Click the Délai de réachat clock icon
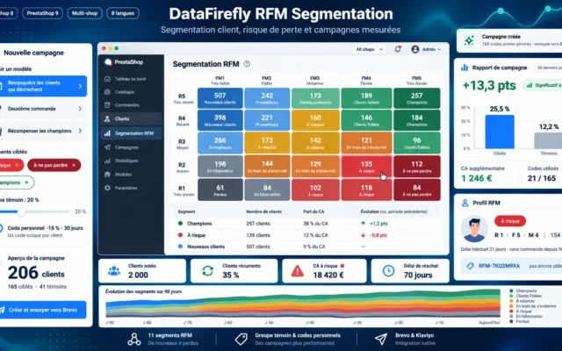Image resolution: width=562 pixels, height=351 pixels. (388, 271)
